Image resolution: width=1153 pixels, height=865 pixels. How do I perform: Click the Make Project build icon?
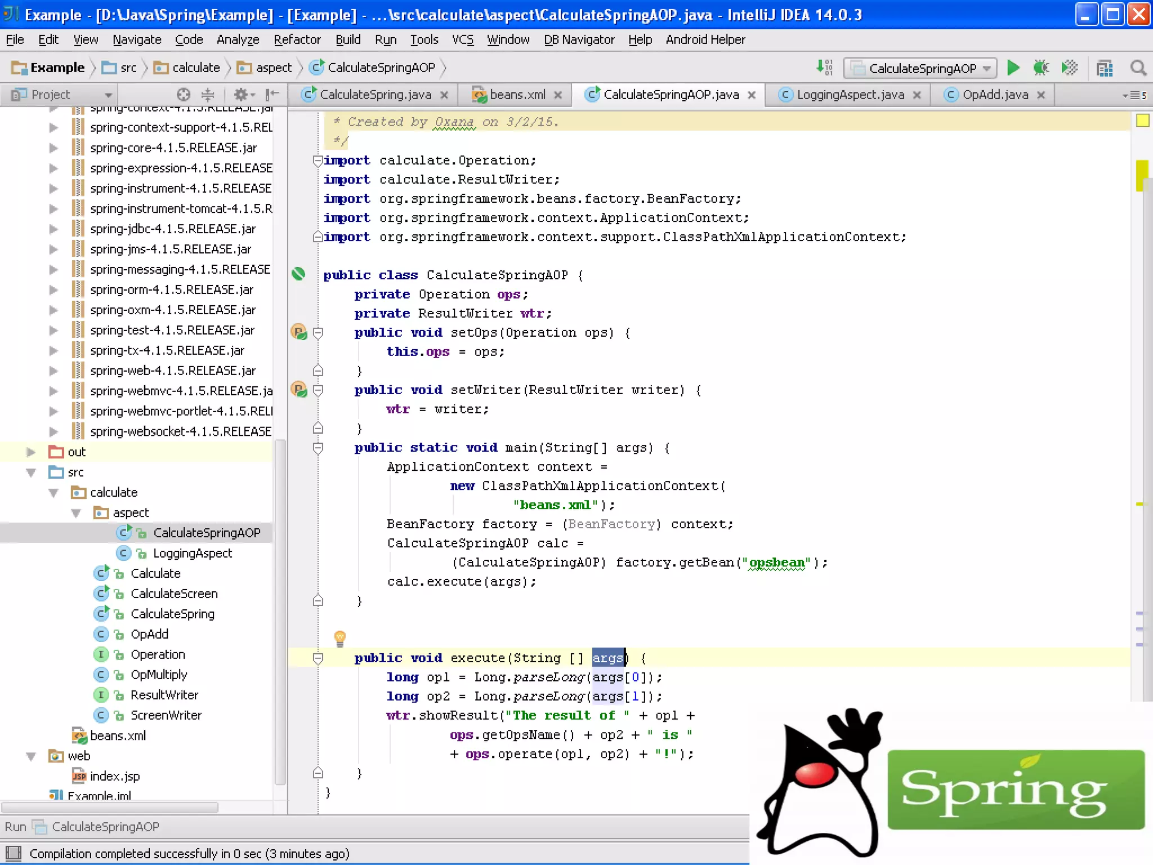[824, 68]
